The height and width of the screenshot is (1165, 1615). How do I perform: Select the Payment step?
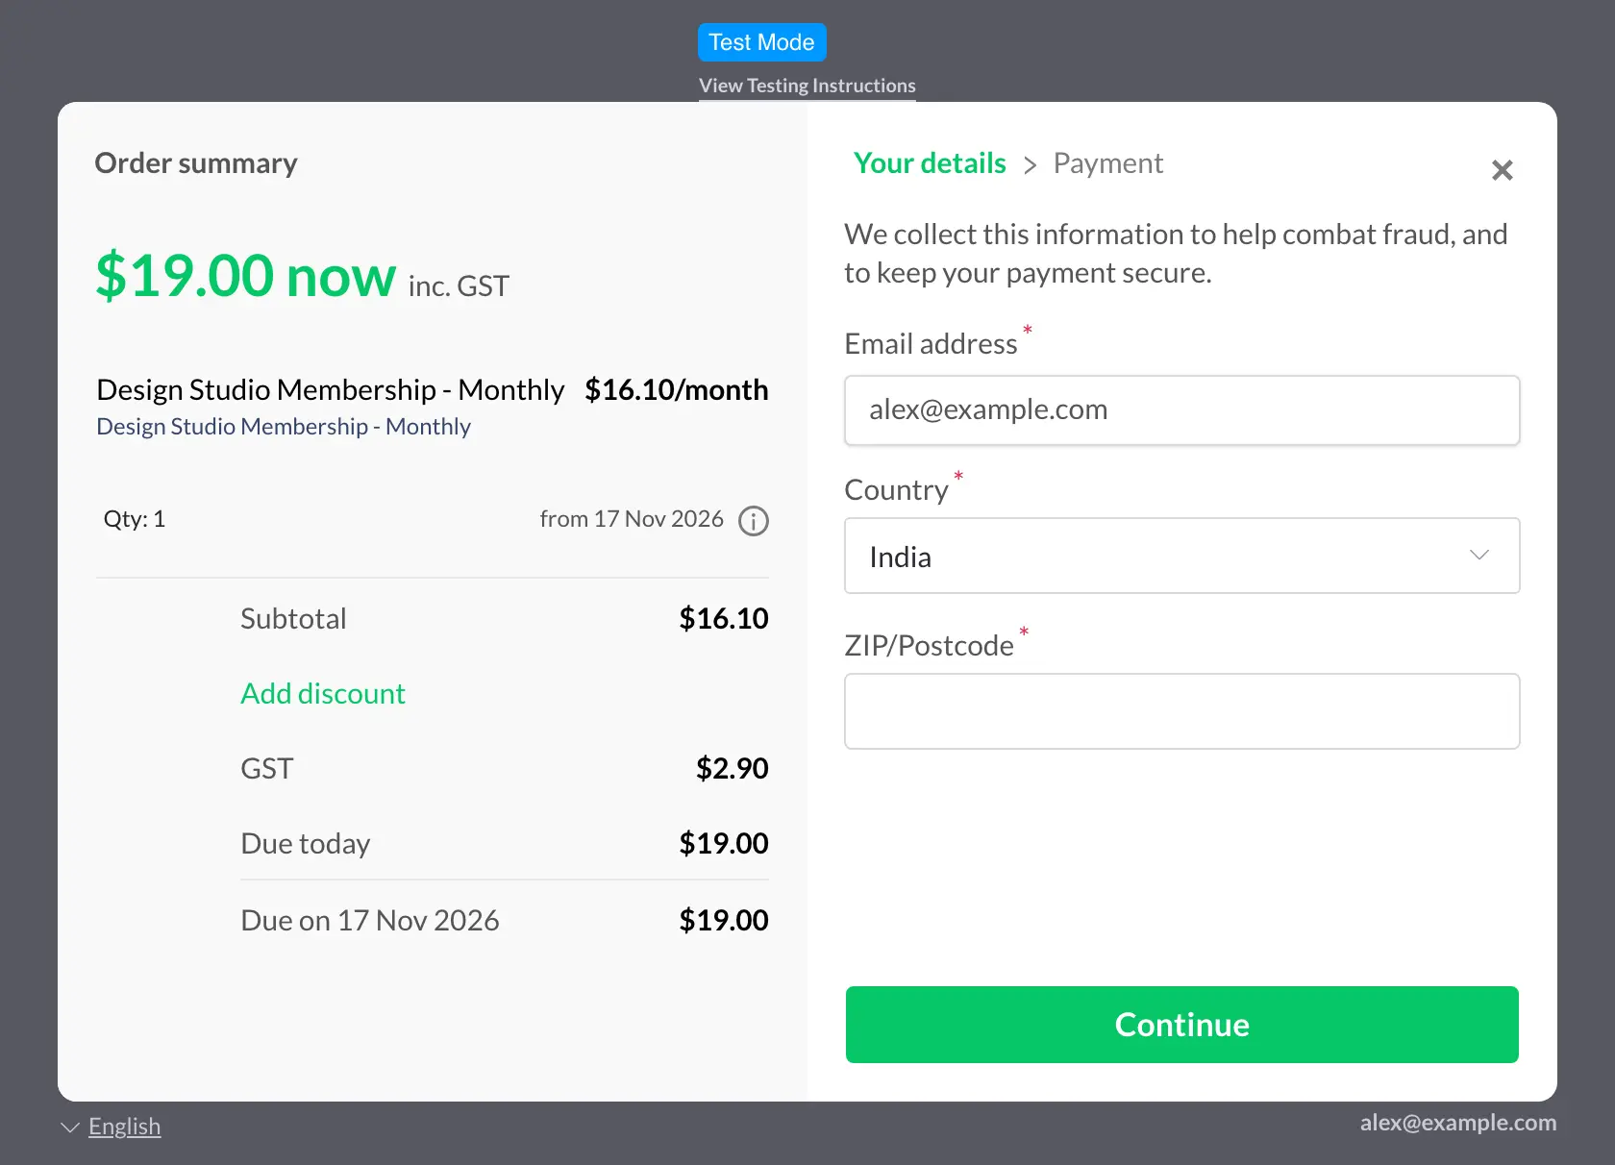(1107, 163)
